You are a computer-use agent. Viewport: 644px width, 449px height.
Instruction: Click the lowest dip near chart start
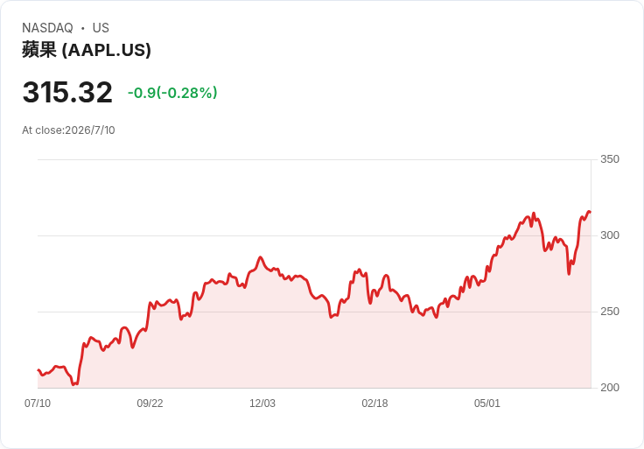(x=73, y=384)
